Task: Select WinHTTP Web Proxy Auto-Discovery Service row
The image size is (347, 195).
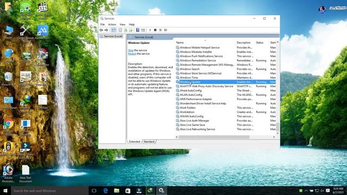Action: tap(226, 86)
